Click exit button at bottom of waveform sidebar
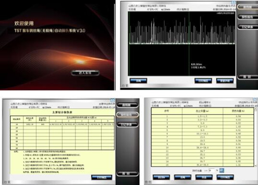 pos(247,76)
